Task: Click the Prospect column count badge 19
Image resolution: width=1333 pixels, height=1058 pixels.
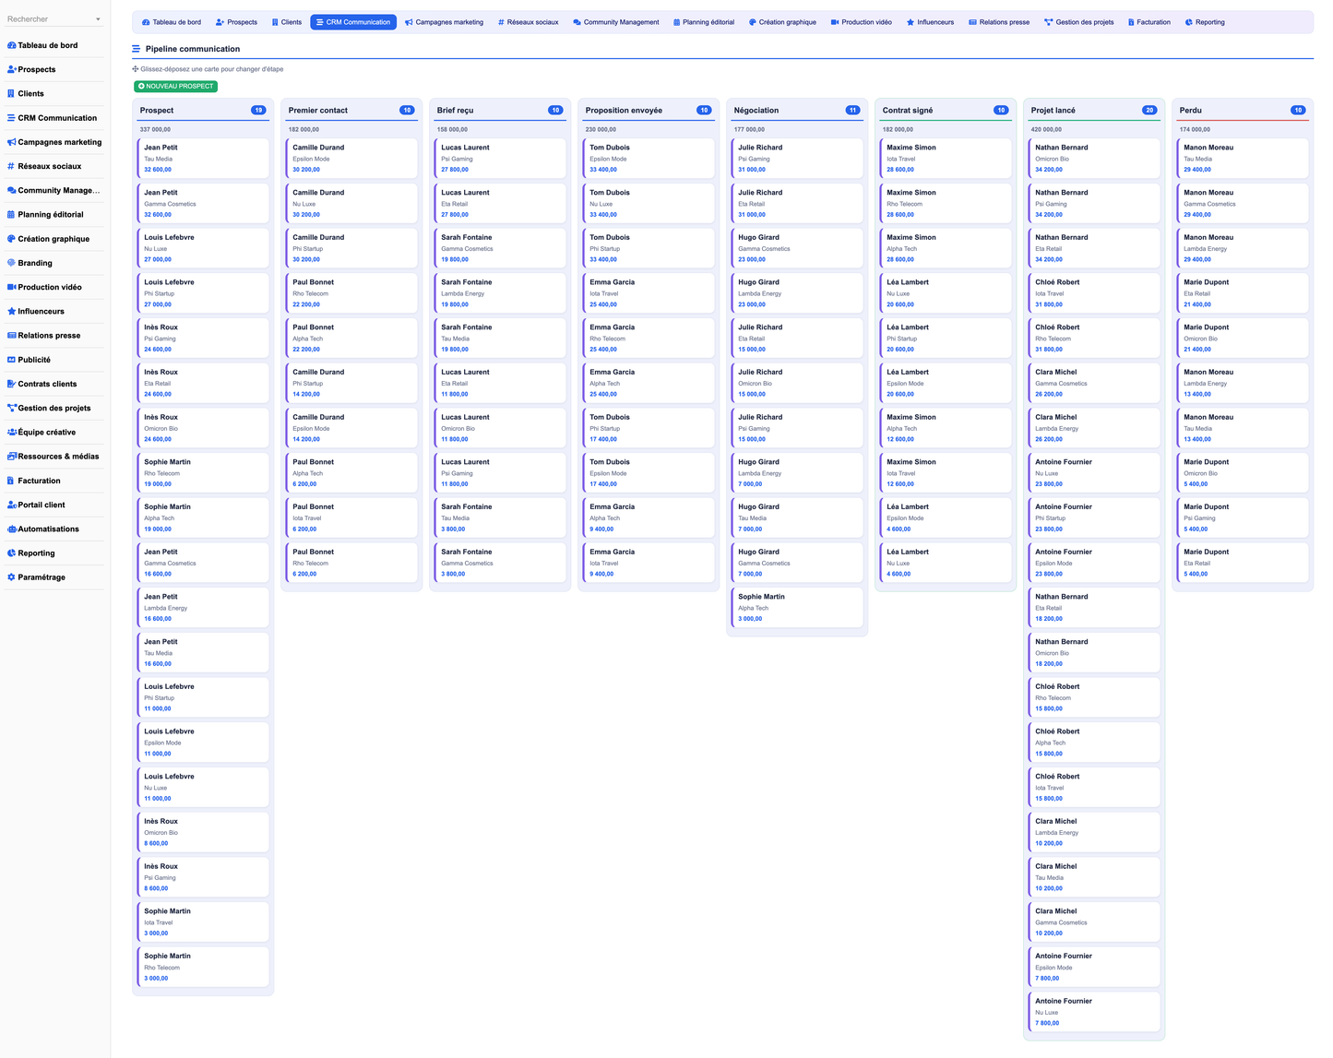Action: pos(258,110)
